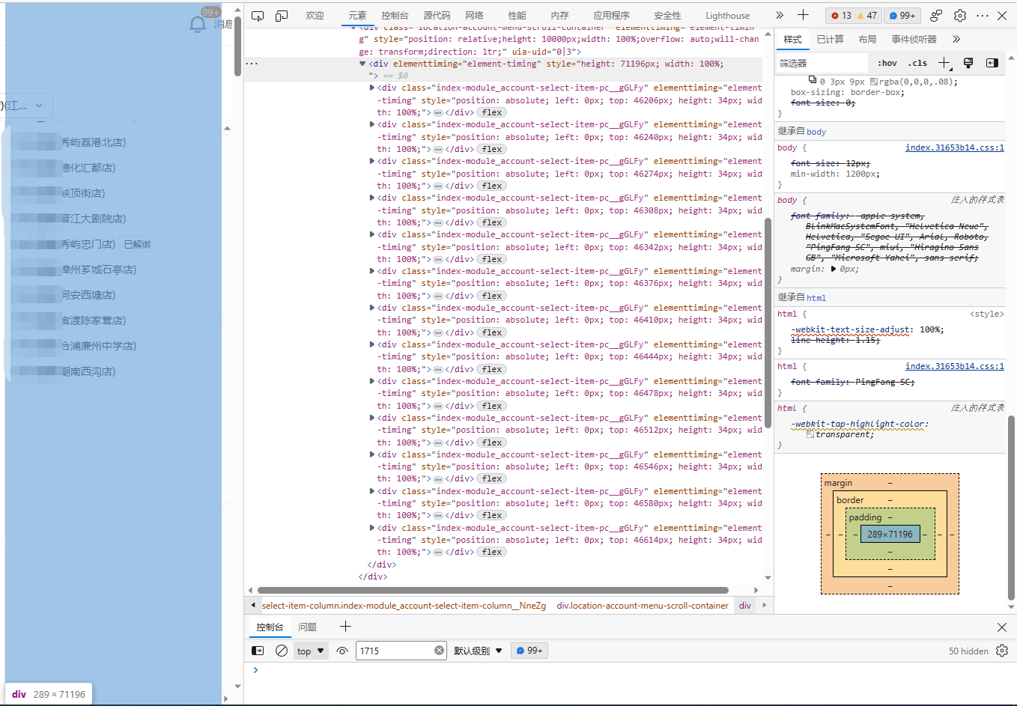Image resolution: width=1017 pixels, height=706 pixels.
Task: Open the DevTools settings gear
Action: coord(960,15)
